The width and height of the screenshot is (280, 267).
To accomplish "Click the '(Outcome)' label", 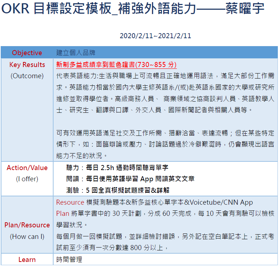I will point(27,76).
